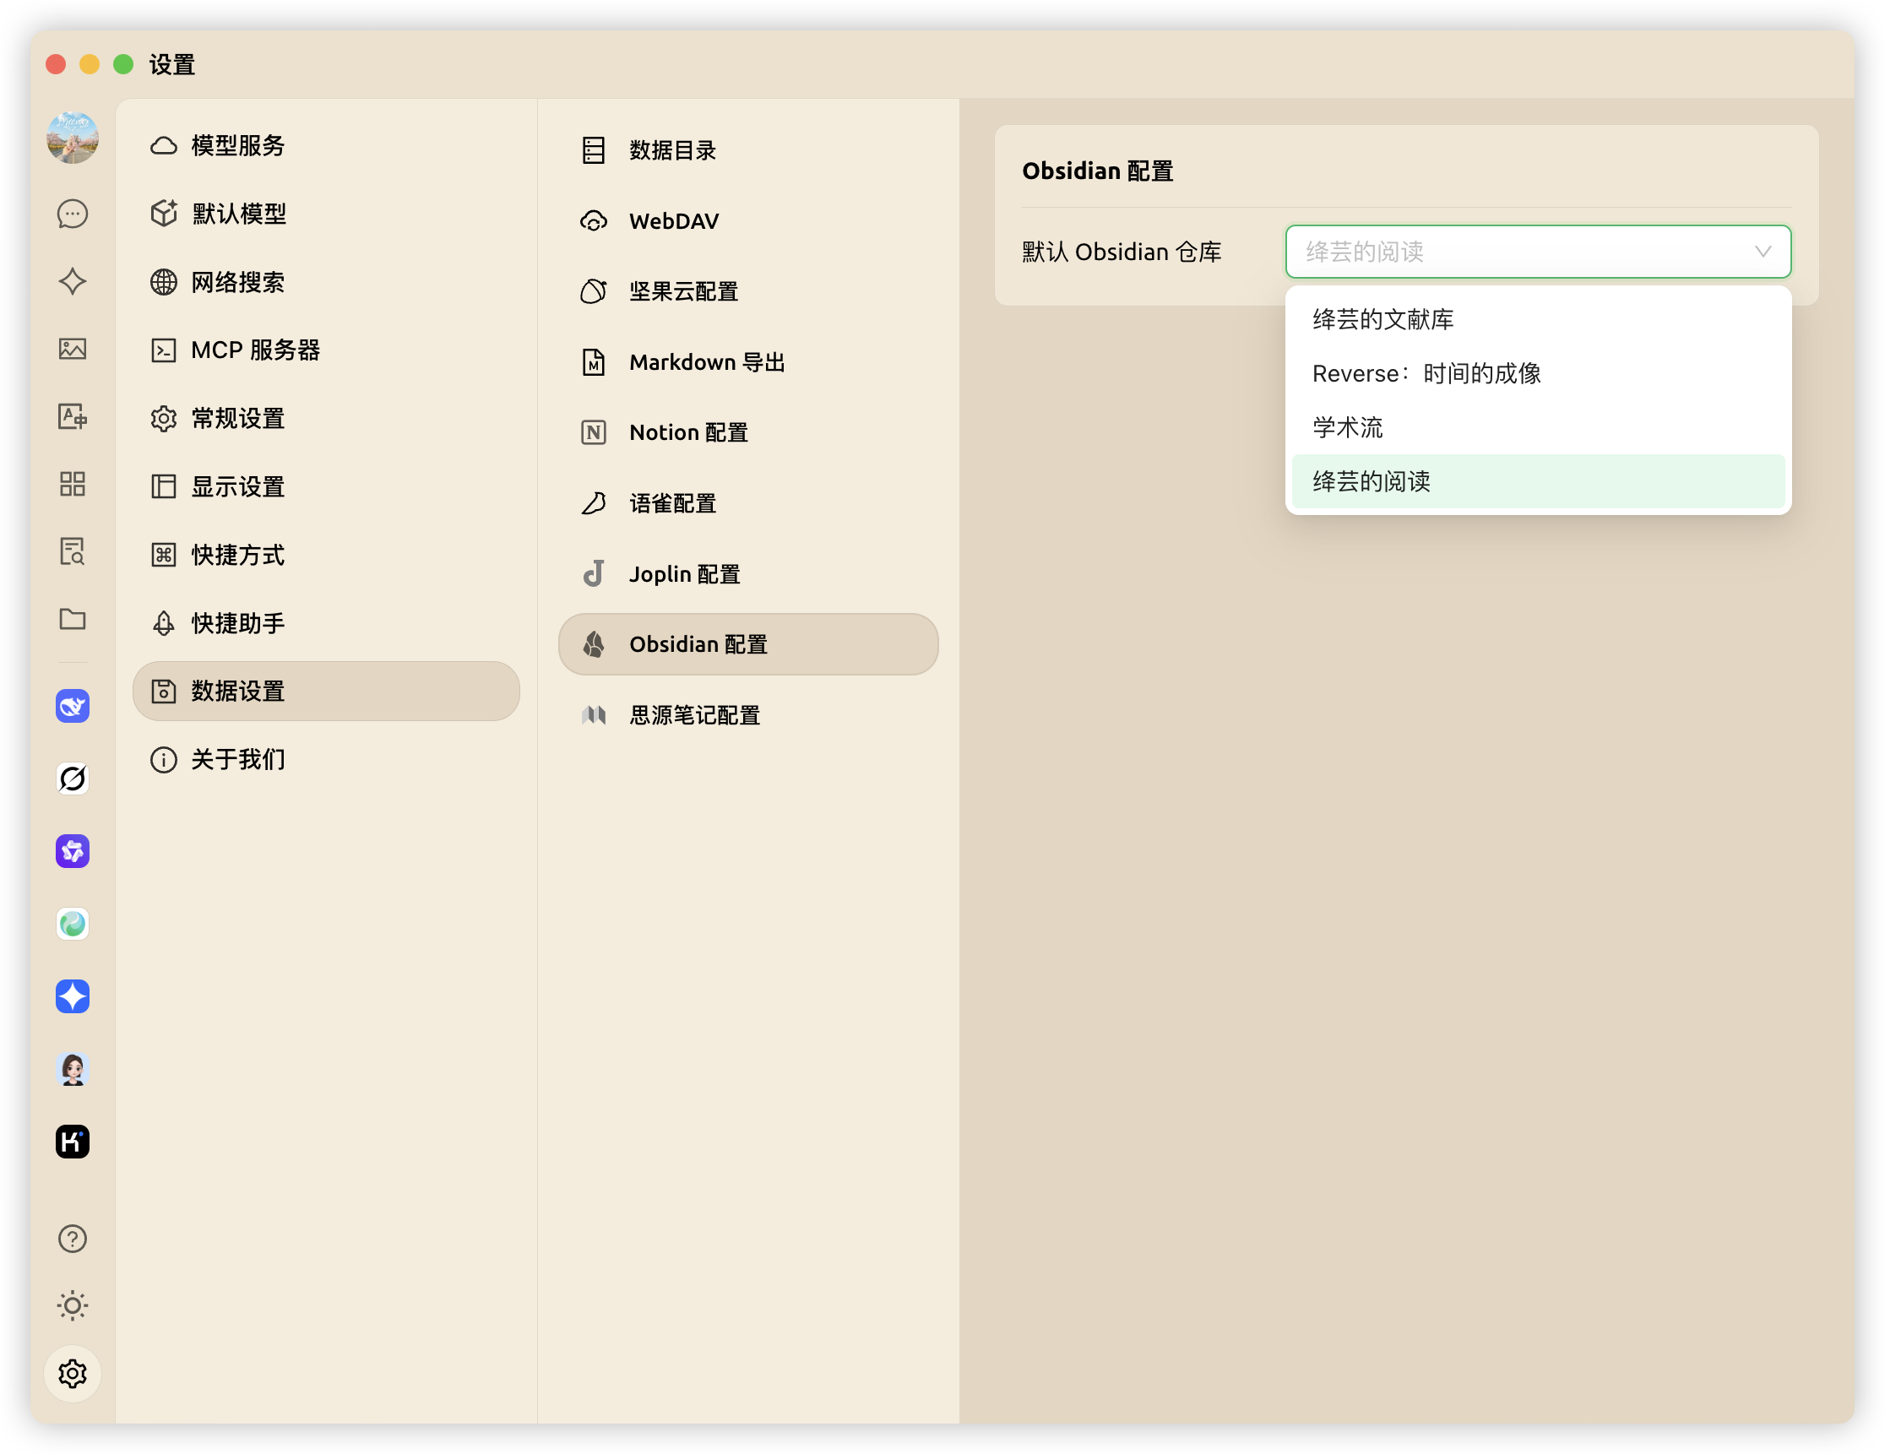
Task: Open the chat assistant sidebar icon
Action: coord(73,214)
